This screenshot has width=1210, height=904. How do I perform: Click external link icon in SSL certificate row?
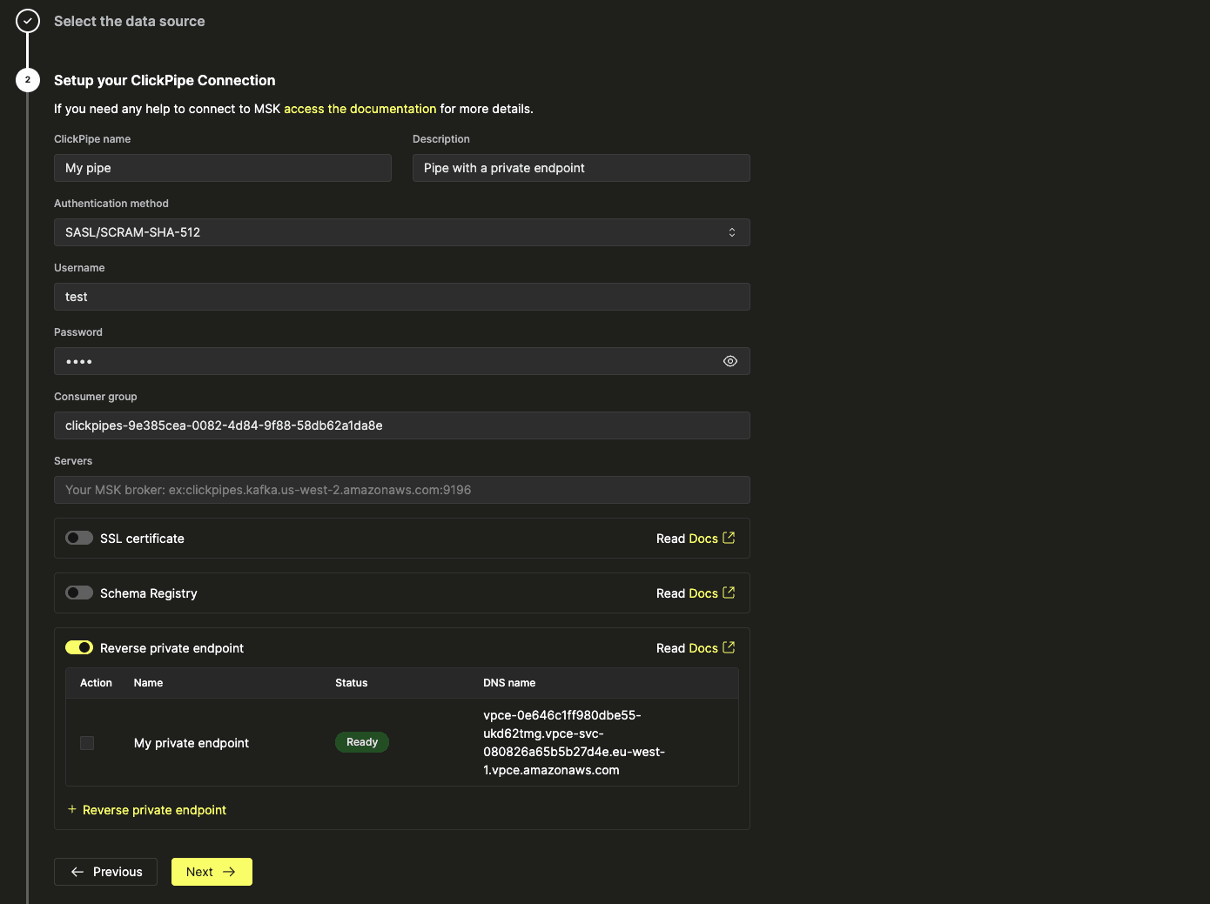click(x=729, y=538)
